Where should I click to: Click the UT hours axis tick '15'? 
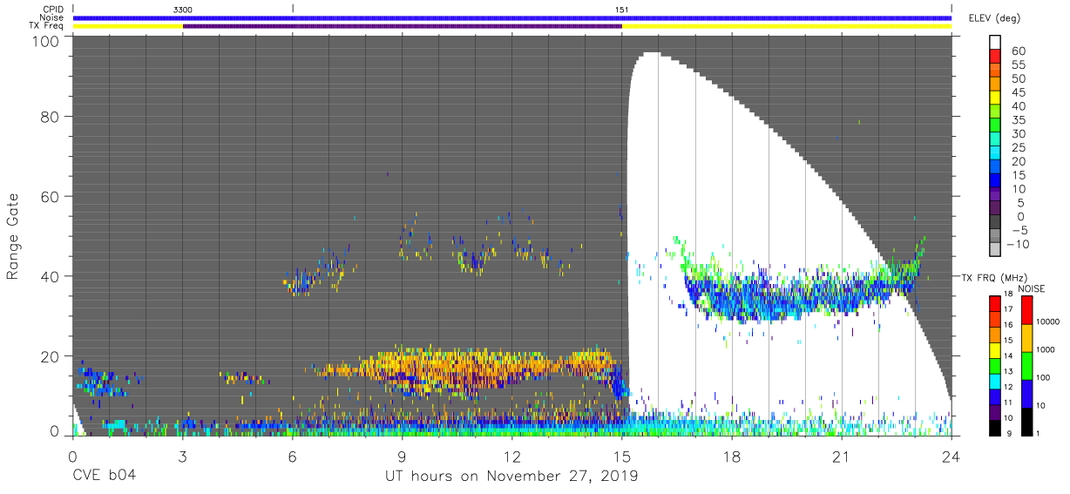[x=621, y=456]
